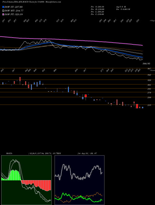155x205 pixels.
Task: Select the DOW MT: 254.77 label
Action: pyautogui.click(x=14, y=11)
